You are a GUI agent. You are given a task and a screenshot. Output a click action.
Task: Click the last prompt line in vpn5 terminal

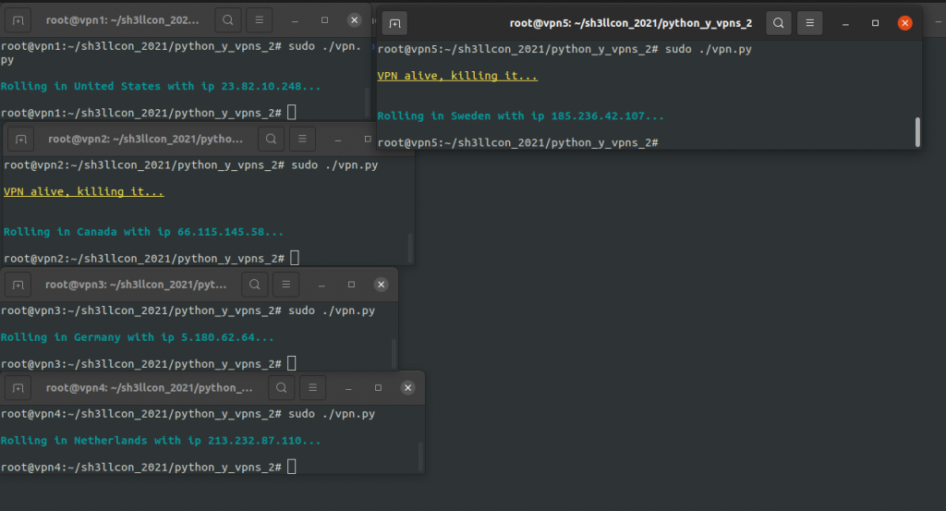[517, 143]
